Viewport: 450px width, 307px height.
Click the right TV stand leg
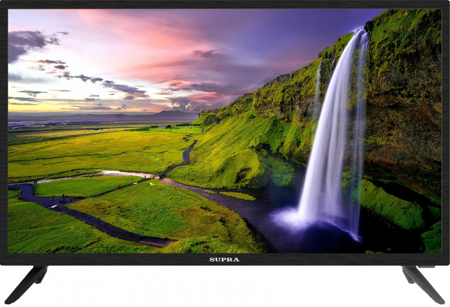pos(422,284)
